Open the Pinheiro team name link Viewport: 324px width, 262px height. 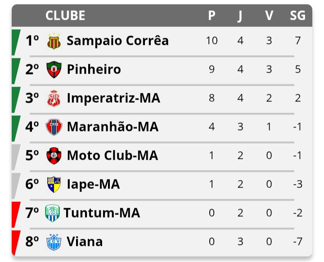[x=94, y=70]
